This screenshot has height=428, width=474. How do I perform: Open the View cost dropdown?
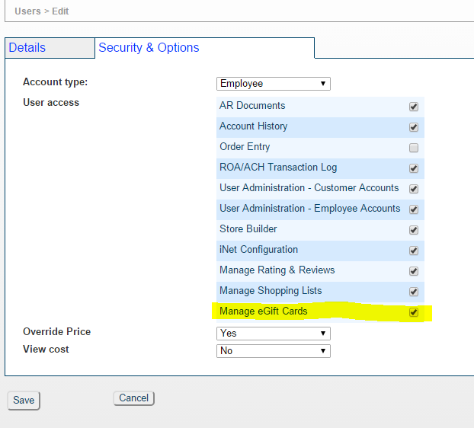(x=273, y=351)
